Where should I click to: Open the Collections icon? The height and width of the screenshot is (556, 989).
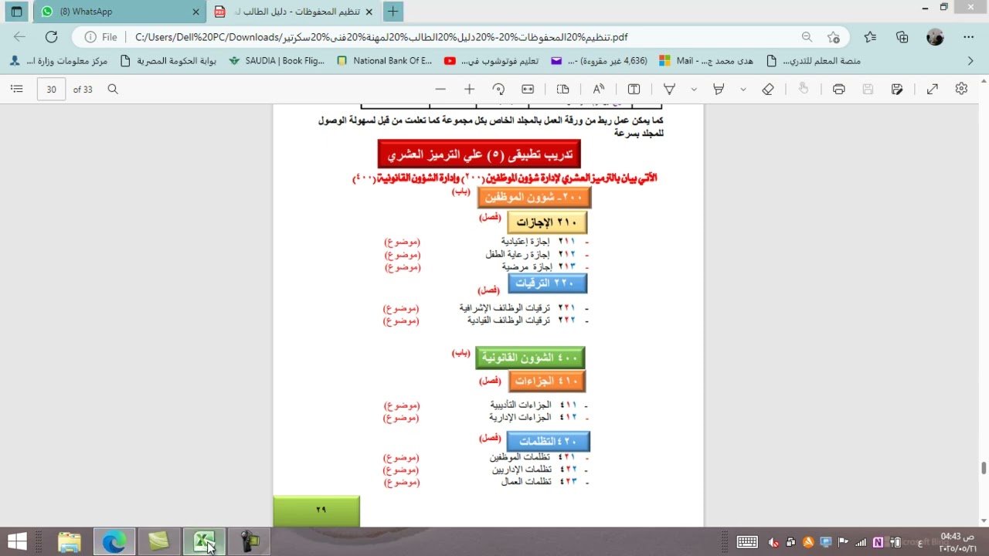pyautogui.click(x=902, y=37)
